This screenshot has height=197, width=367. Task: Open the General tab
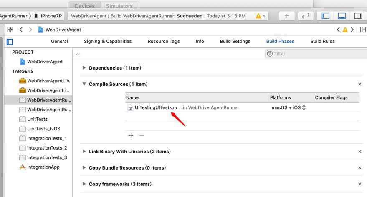(x=59, y=41)
